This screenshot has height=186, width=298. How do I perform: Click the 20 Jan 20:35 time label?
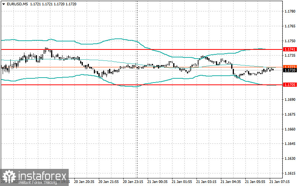(x=84, y=182)
